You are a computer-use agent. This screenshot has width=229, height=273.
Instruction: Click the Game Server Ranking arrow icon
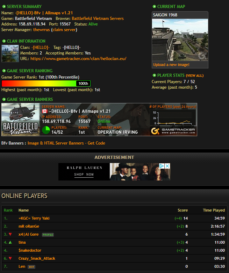4,71
